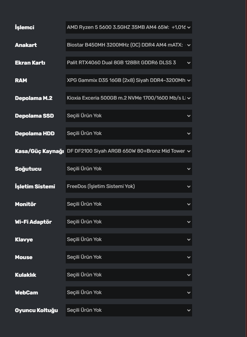The width and height of the screenshot is (247, 337).
Task: Click the 'Ekran Kartı' field label
Action: pos(30,63)
